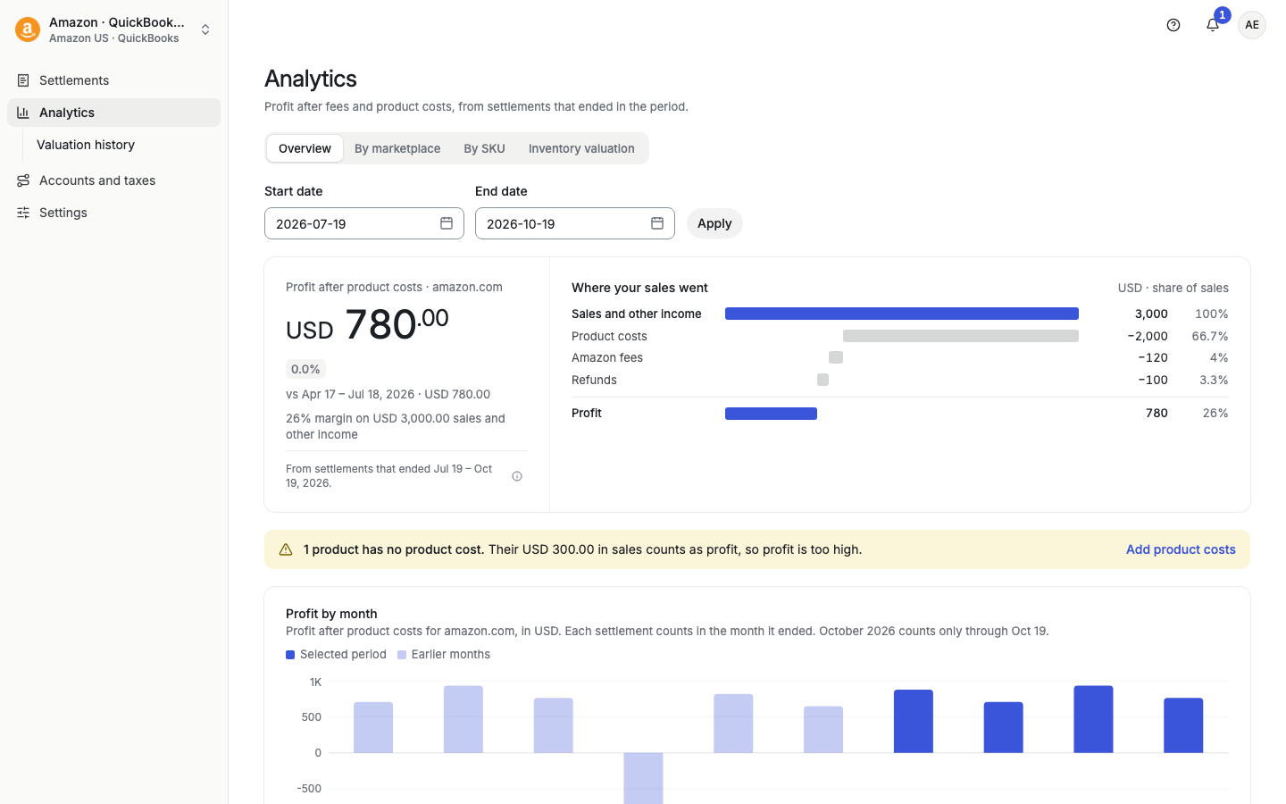
Task: Click the Accounts and taxes icon
Action: pyautogui.click(x=23, y=180)
